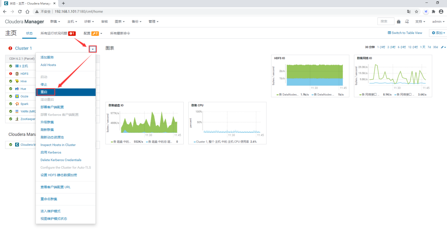
Task: Toggle the Cluster 1 actions dropdown arrow
Action: (x=93, y=49)
